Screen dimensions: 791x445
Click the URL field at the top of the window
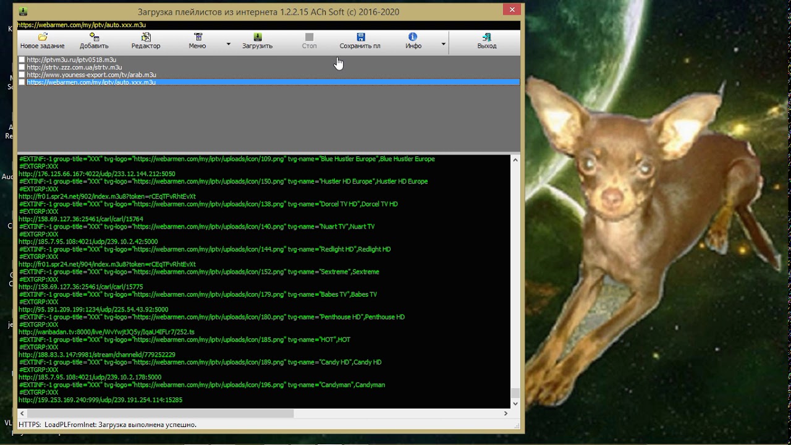pyautogui.click(x=269, y=25)
